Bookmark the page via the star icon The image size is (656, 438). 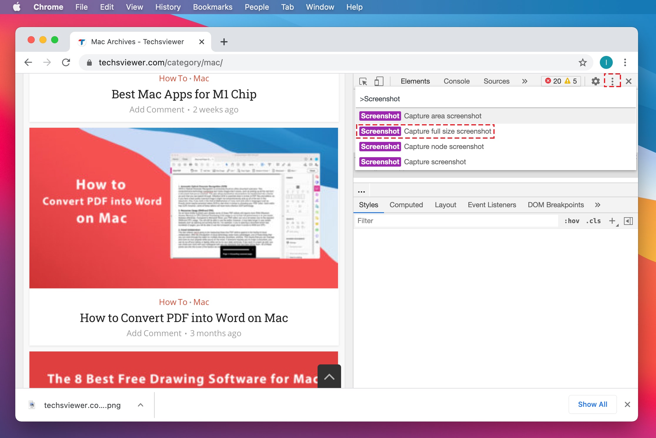pos(582,62)
